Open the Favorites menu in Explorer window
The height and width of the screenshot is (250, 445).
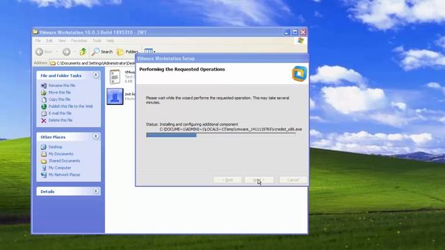coord(79,41)
